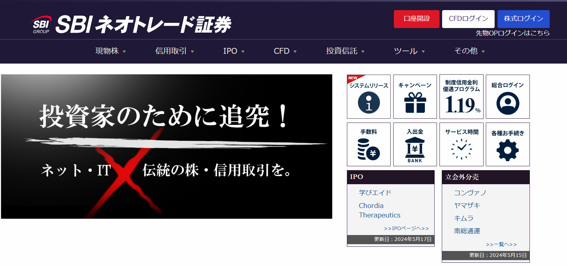567x266 pixels.
Task: Open the その他 navigation menu
Action: click(x=466, y=51)
